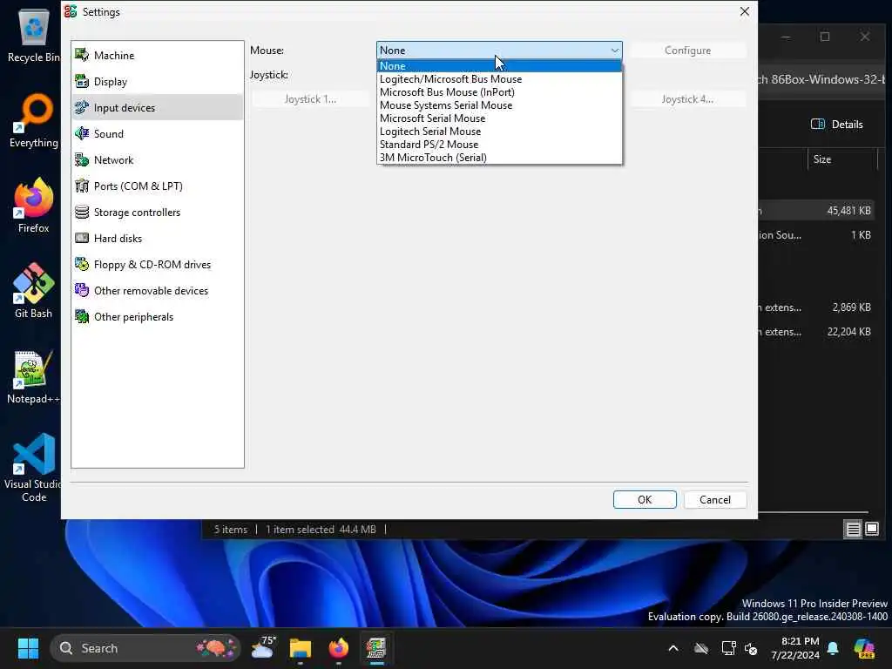Select the 45,481 KB file row
The height and width of the screenshot is (669, 892).
point(816,211)
